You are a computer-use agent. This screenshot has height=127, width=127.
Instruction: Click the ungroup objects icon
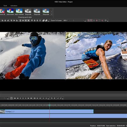(46, 21)
